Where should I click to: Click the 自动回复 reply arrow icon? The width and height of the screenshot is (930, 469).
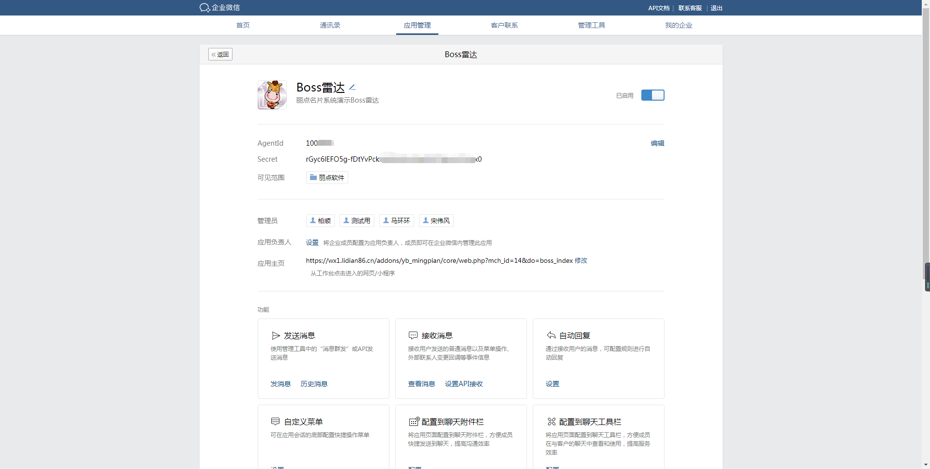(x=551, y=335)
